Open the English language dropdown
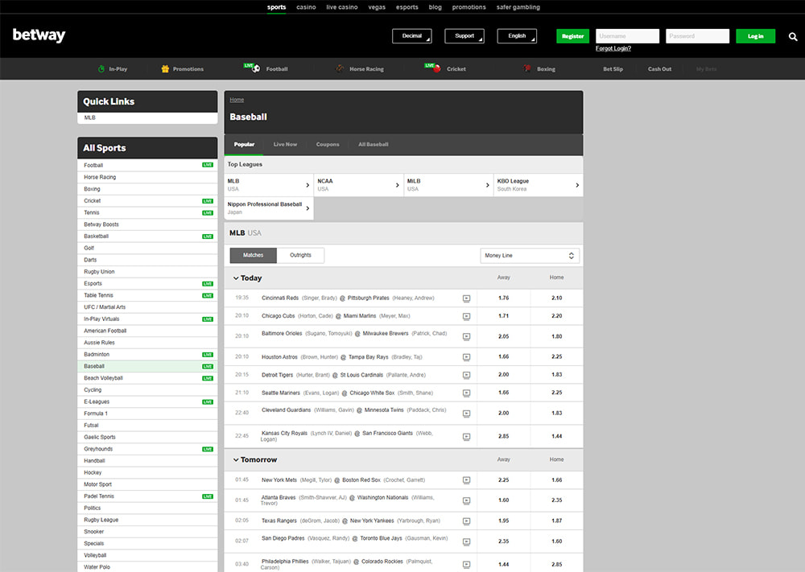This screenshot has height=572, width=805. (x=517, y=36)
